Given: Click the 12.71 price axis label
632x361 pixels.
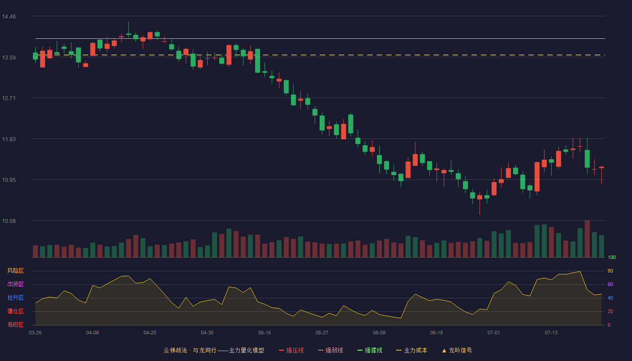Looking at the screenshot, I should tap(9, 98).
